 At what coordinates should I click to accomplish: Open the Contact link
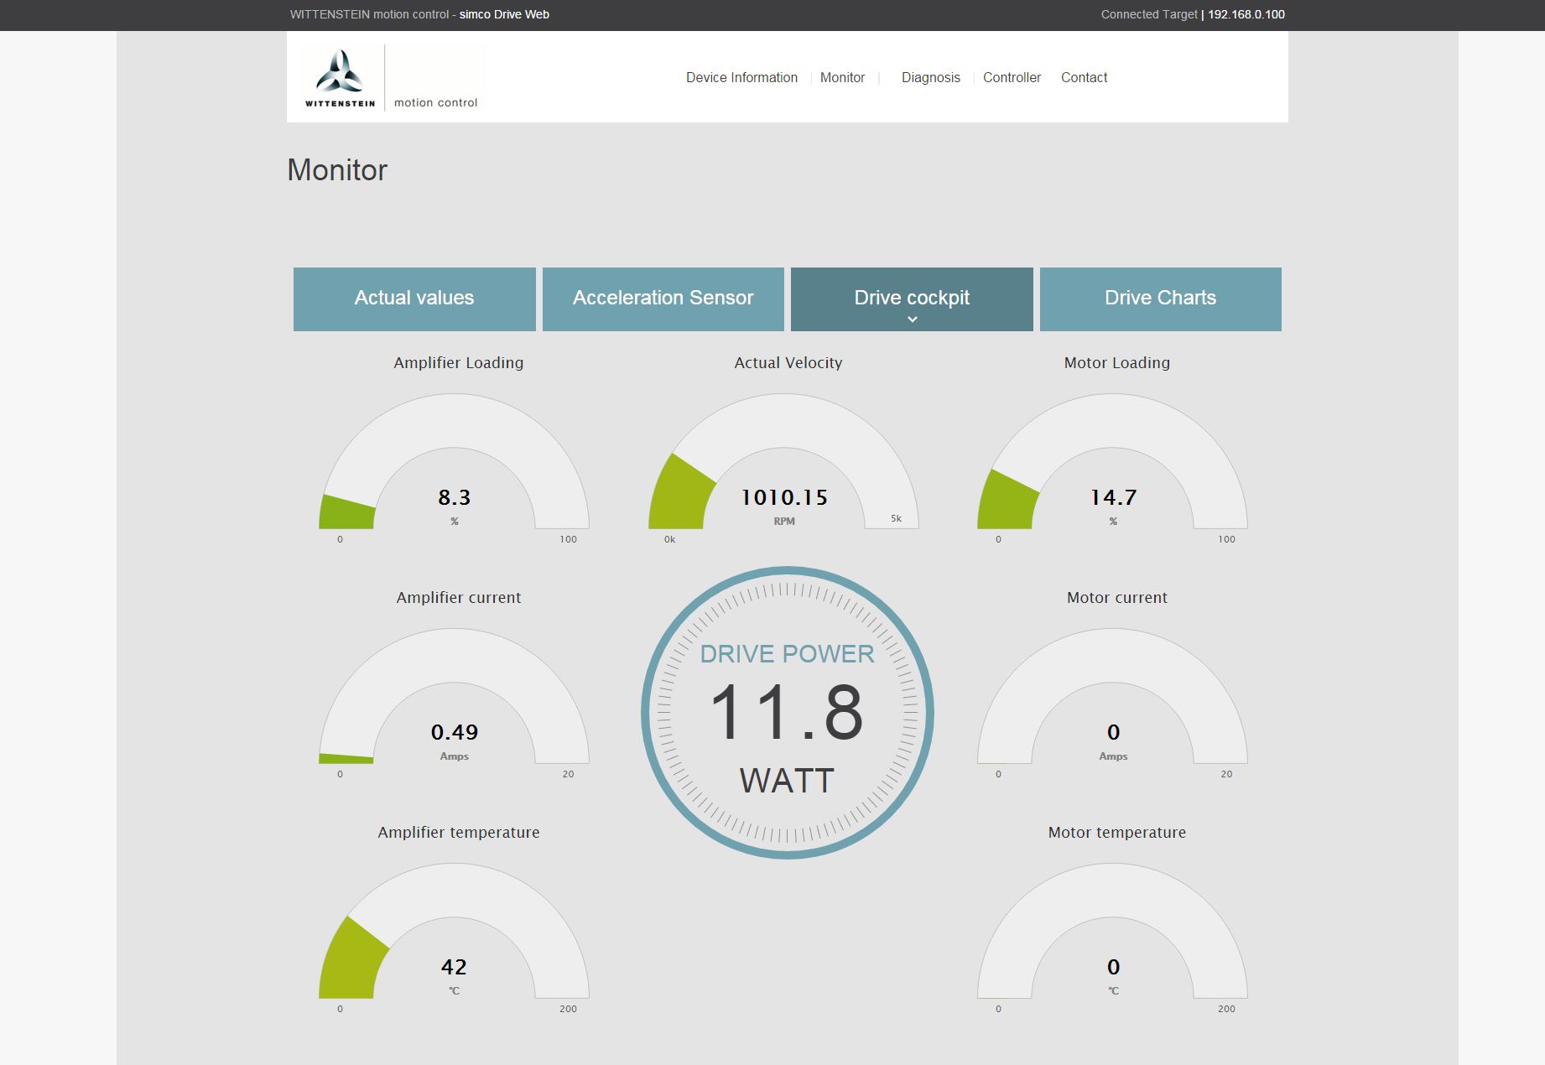point(1084,77)
